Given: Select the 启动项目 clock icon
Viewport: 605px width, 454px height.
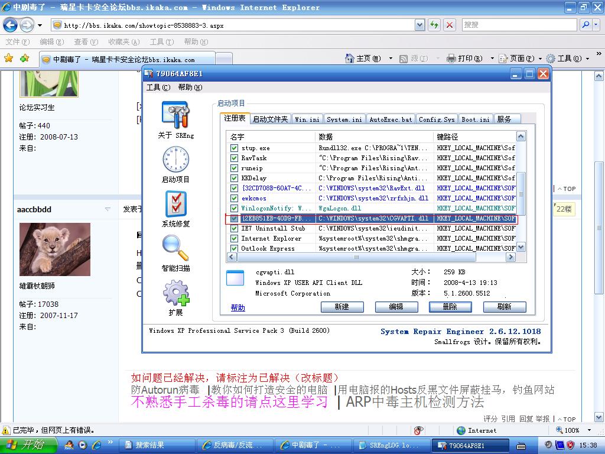Looking at the screenshot, I should click(175, 159).
